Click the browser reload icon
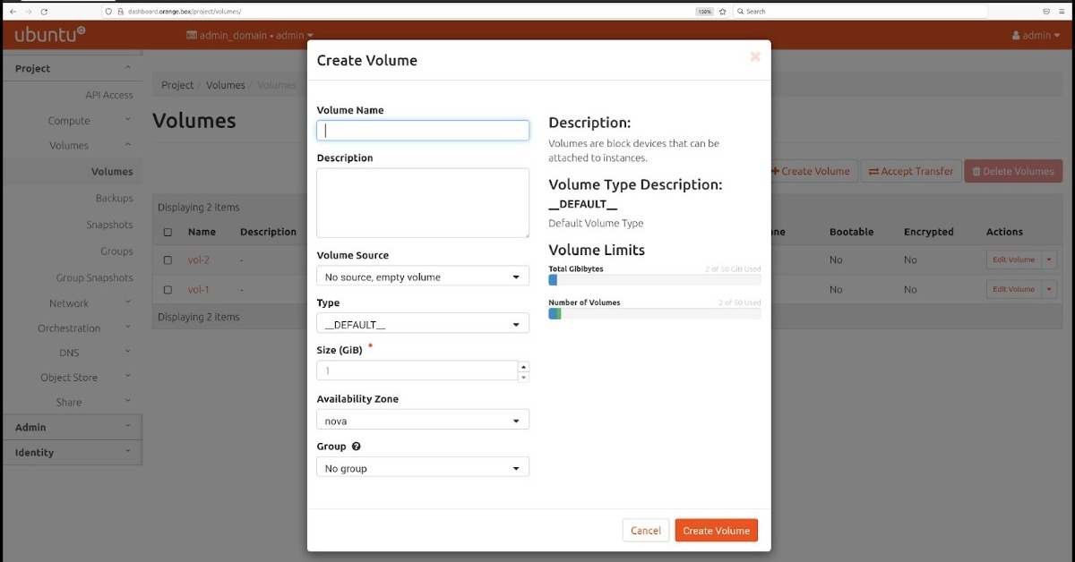The width and height of the screenshot is (1075, 562). click(46, 11)
